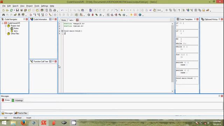Image resolution: width=224 pixels, height=126 pixels.
Task: Toggle Code Information panel via toolbar icon
Action: pos(188,10)
